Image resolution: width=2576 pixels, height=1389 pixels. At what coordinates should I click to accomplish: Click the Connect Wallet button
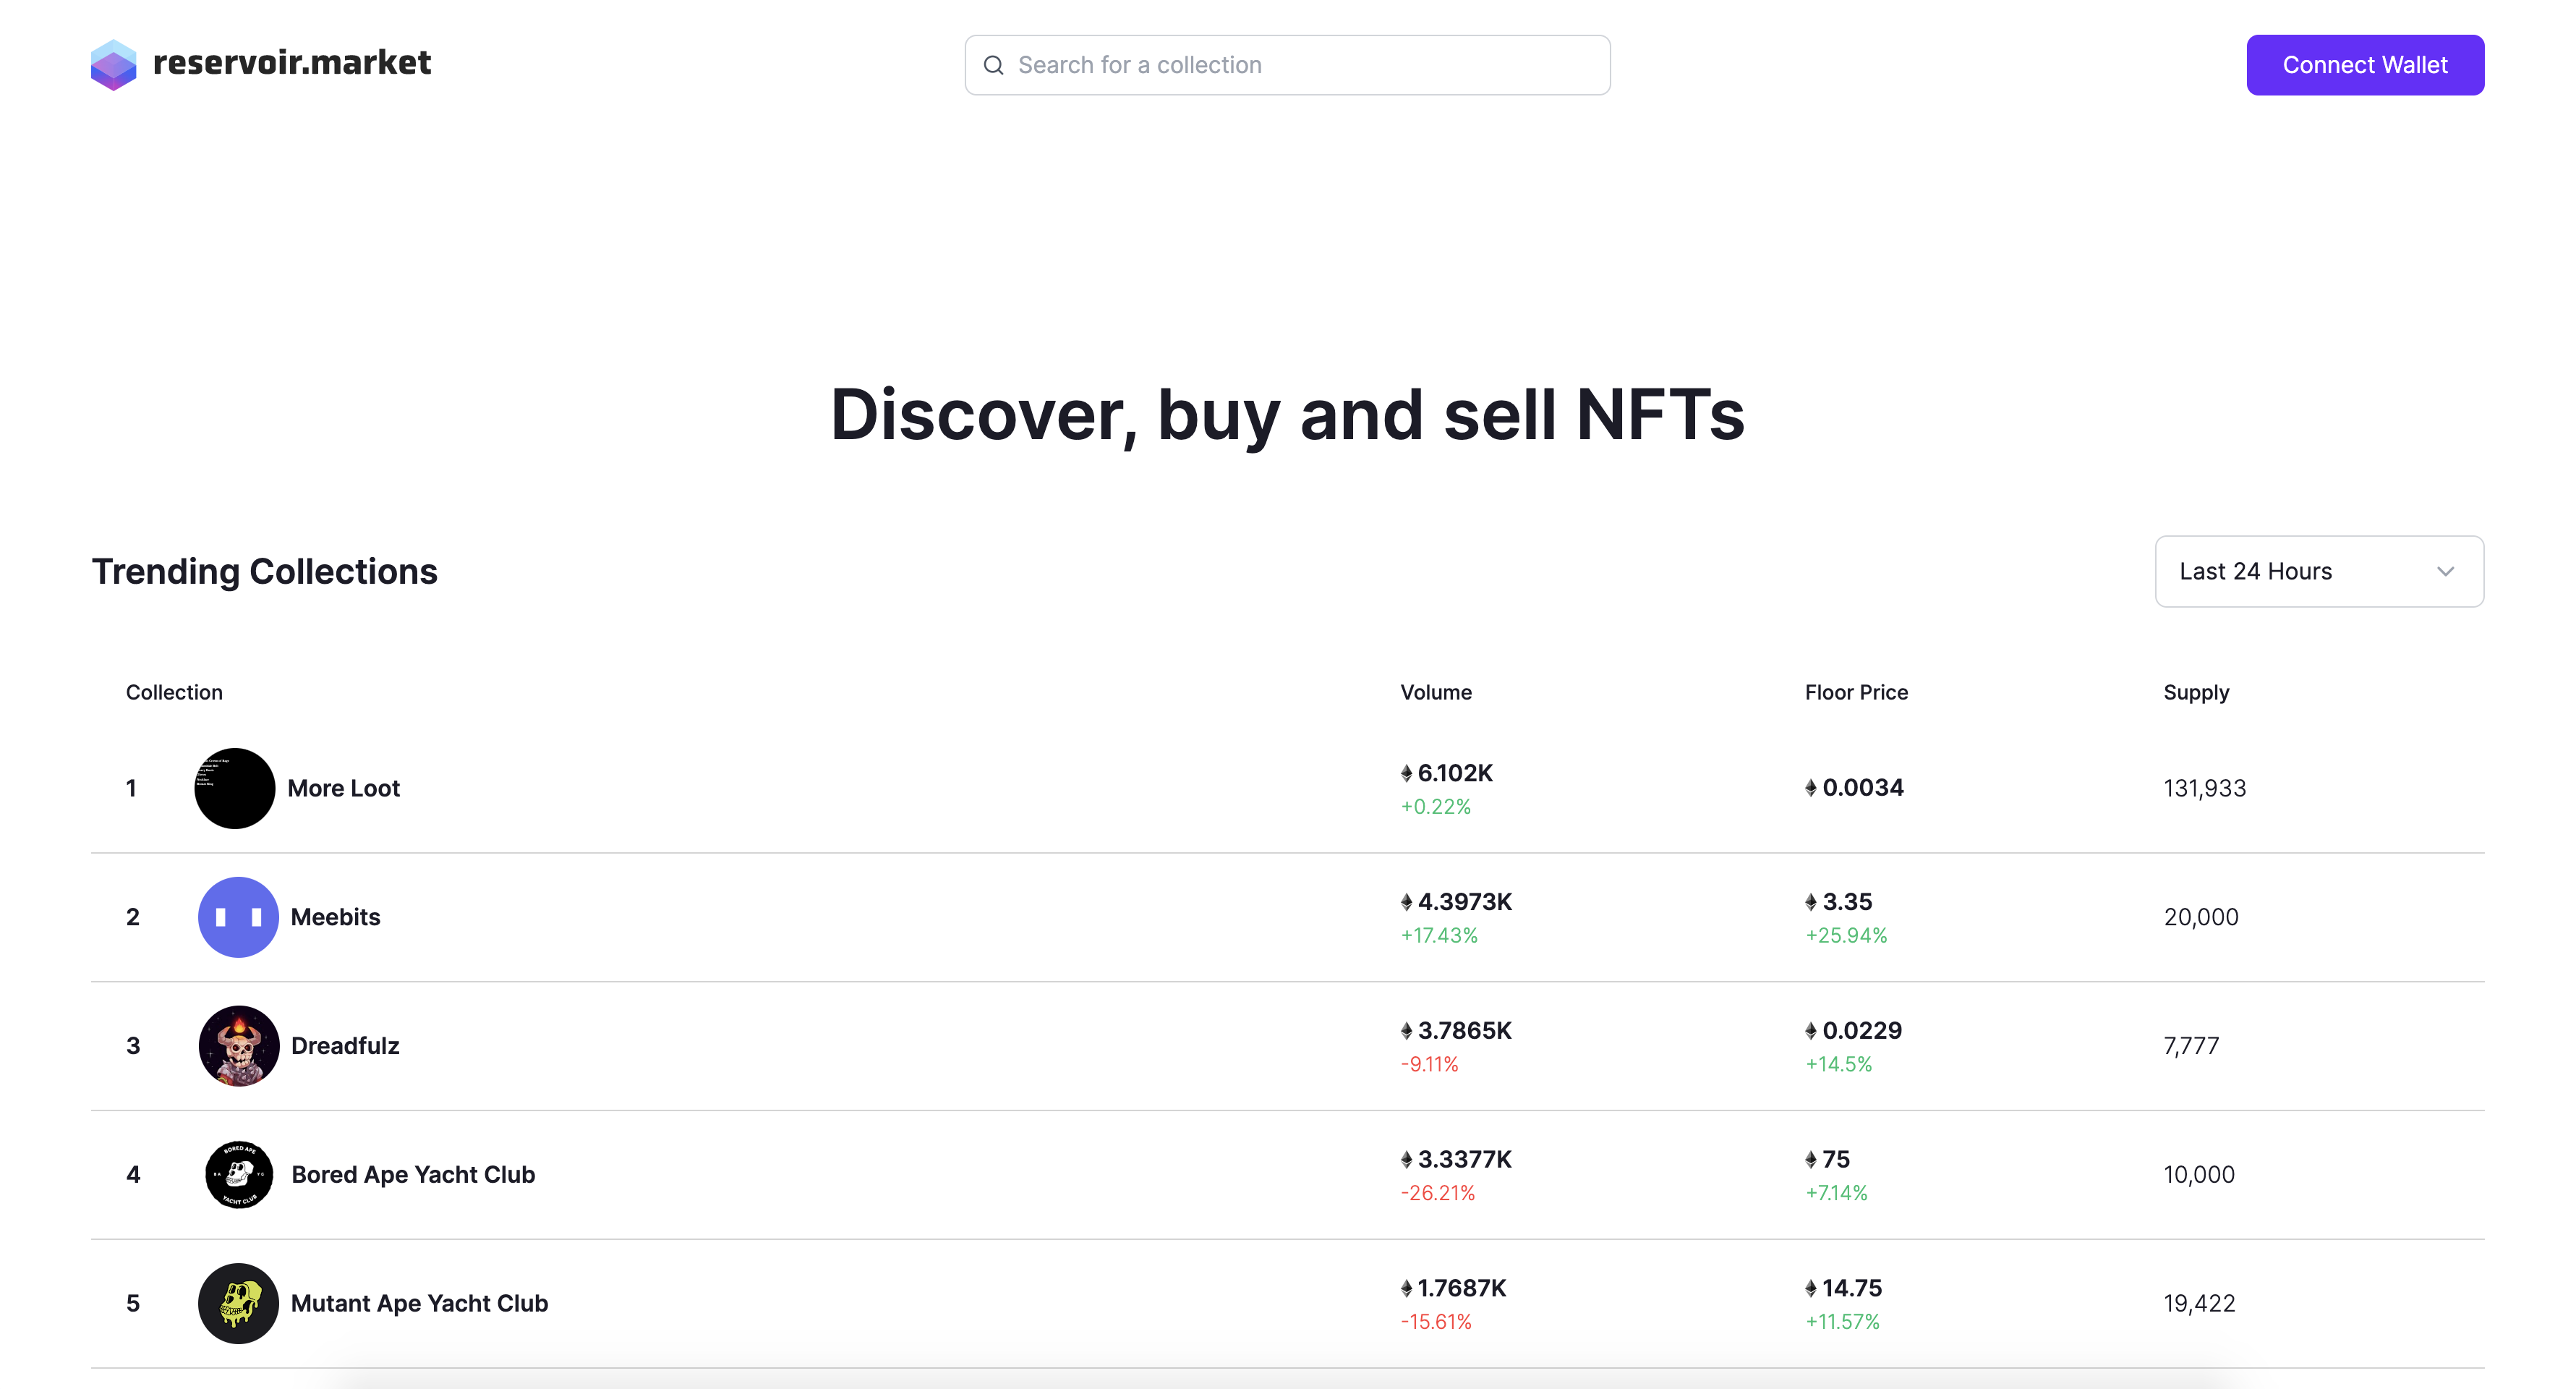click(x=2364, y=65)
